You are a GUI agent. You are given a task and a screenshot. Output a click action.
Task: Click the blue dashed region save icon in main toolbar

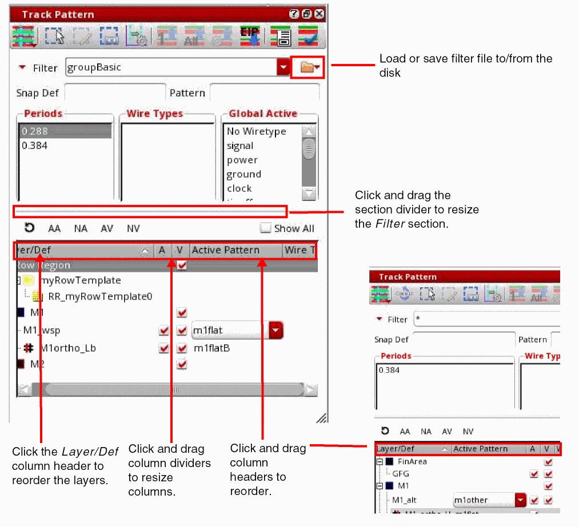(x=109, y=36)
